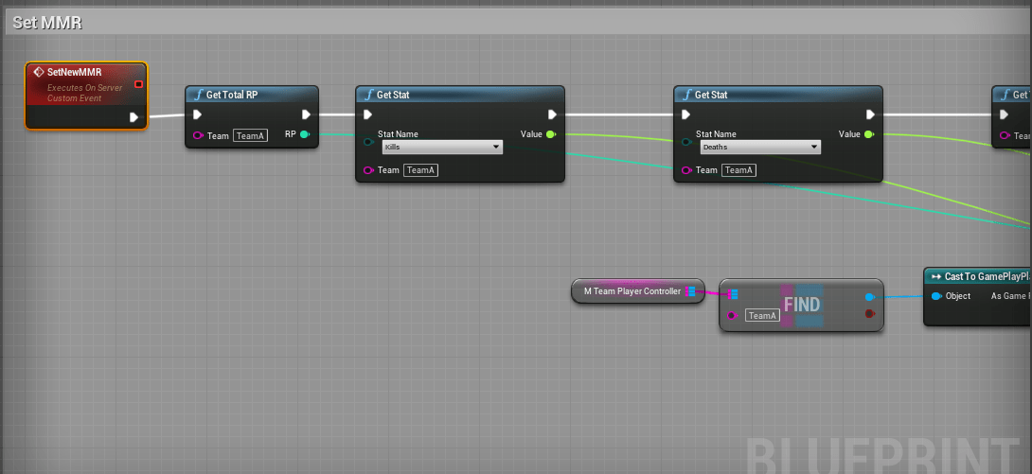Click Get Total RP execution input pin

(198, 114)
